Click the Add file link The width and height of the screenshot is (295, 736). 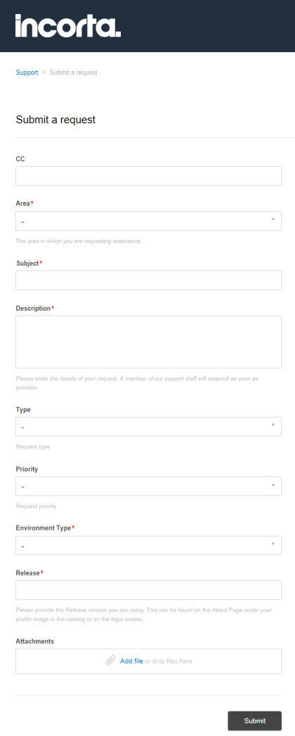point(131,661)
